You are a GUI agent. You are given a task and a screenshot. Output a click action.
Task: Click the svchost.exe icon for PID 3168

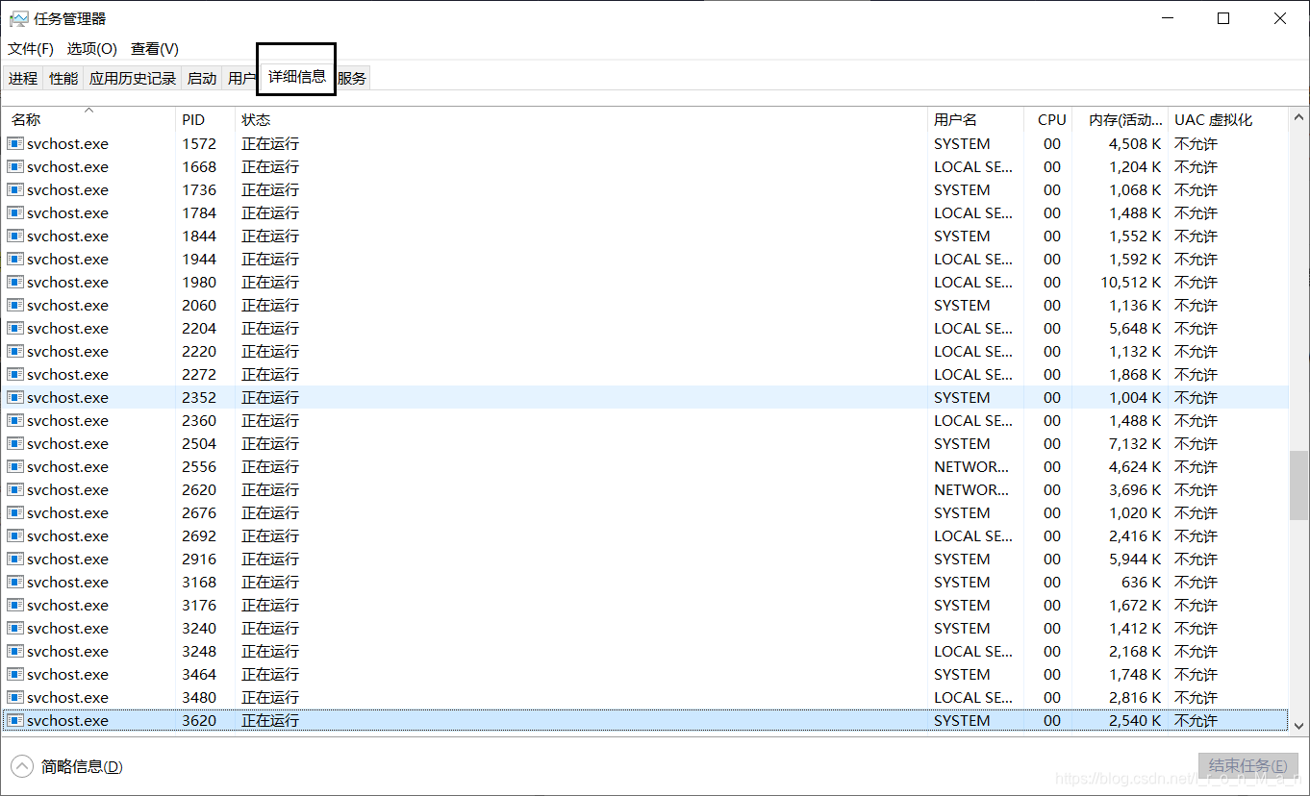15,582
